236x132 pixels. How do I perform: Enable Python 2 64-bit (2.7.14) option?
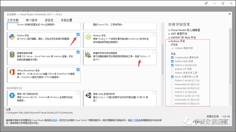(172, 80)
